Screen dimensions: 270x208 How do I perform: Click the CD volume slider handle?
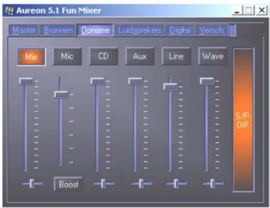(x=98, y=81)
